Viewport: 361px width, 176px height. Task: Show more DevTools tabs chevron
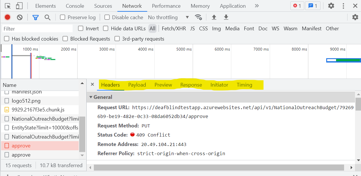coord(257,6)
